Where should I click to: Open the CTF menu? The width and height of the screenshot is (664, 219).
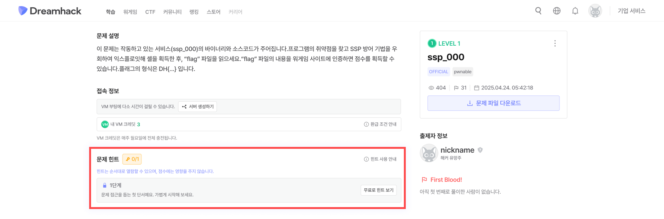(x=150, y=12)
